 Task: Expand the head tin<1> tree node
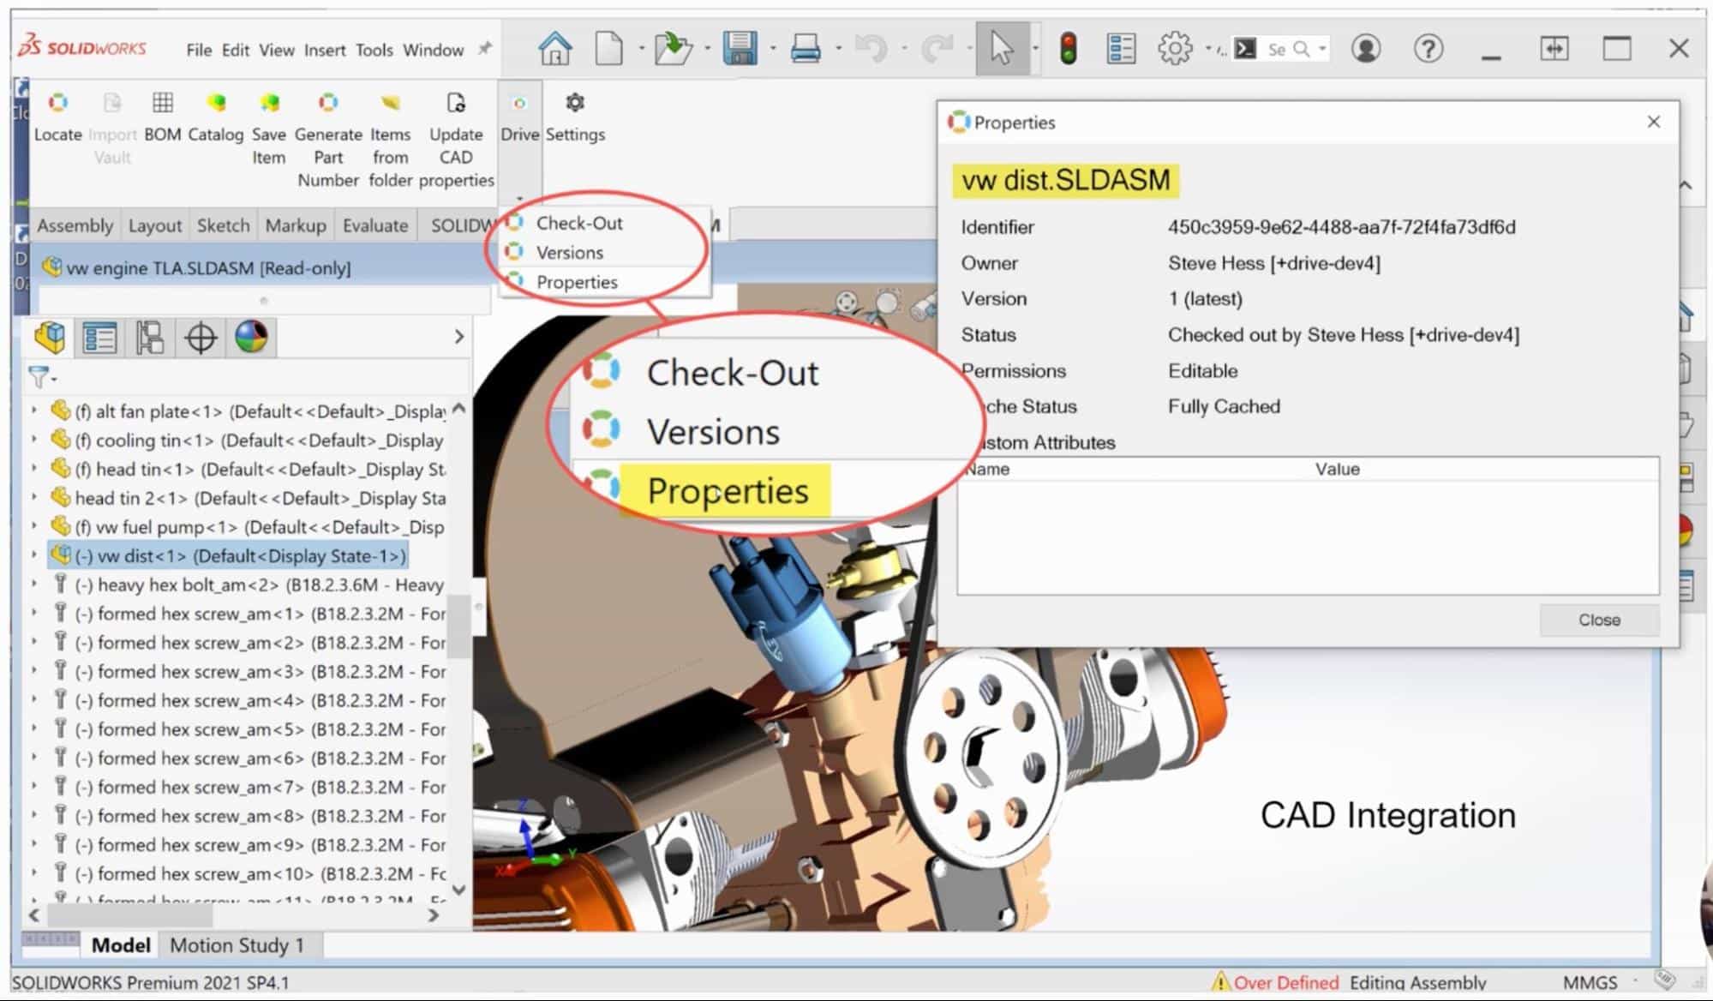tap(34, 469)
